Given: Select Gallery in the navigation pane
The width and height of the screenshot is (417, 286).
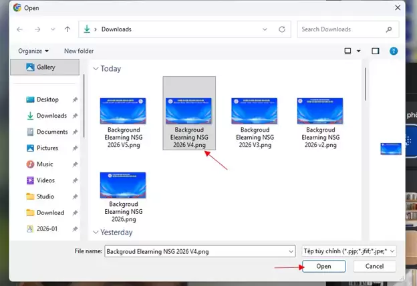Looking at the screenshot, I should click(45, 67).
